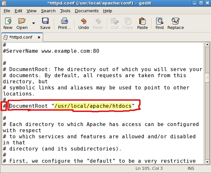Open the Replace tool icon
The height and width of the screenshot is (173, 211).
[176, 21]
